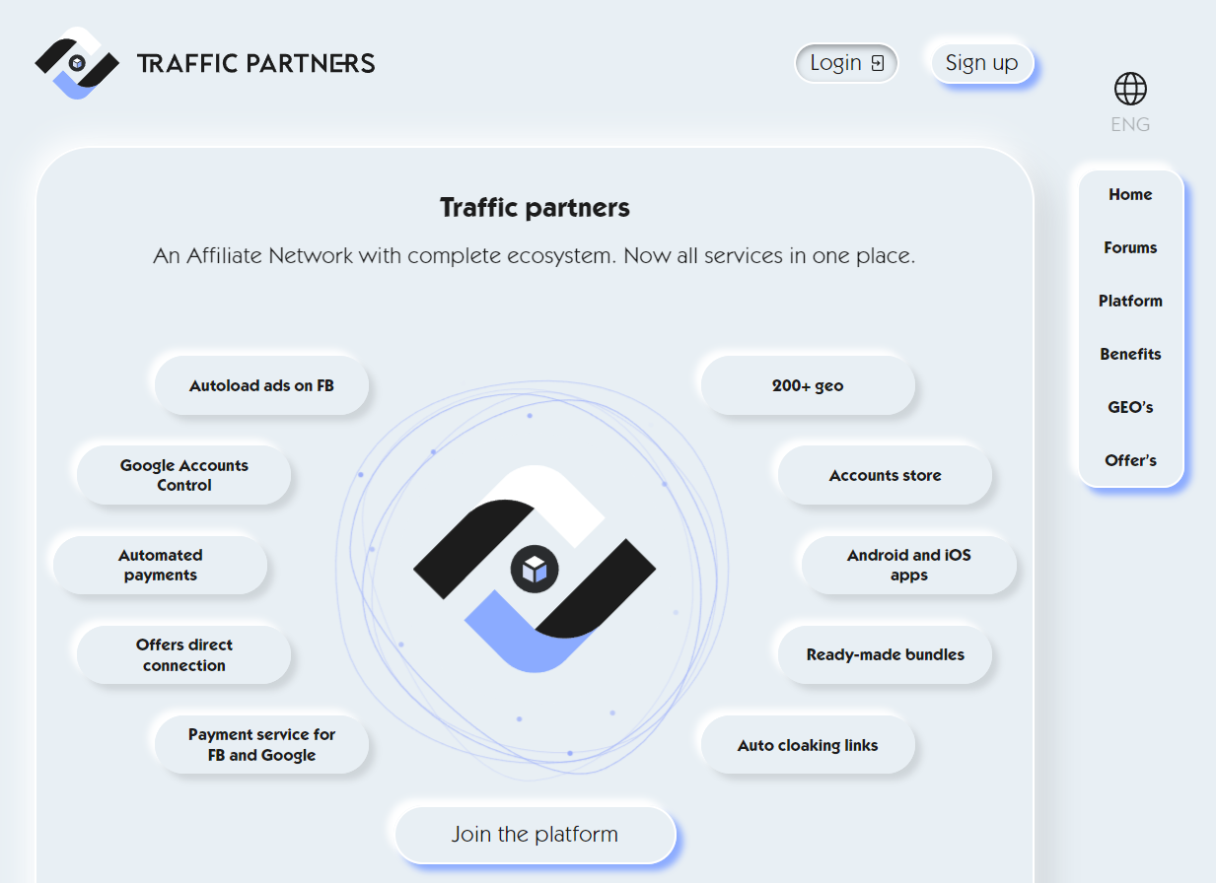Click the Ready-made bundles badge

[884, 654]
